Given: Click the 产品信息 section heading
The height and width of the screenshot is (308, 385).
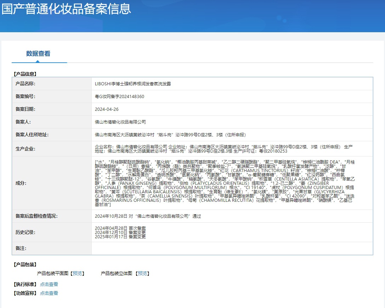Looking at the screenshot, I should 25,74.
